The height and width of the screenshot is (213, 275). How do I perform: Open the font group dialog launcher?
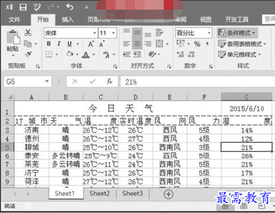pos(115,66)
